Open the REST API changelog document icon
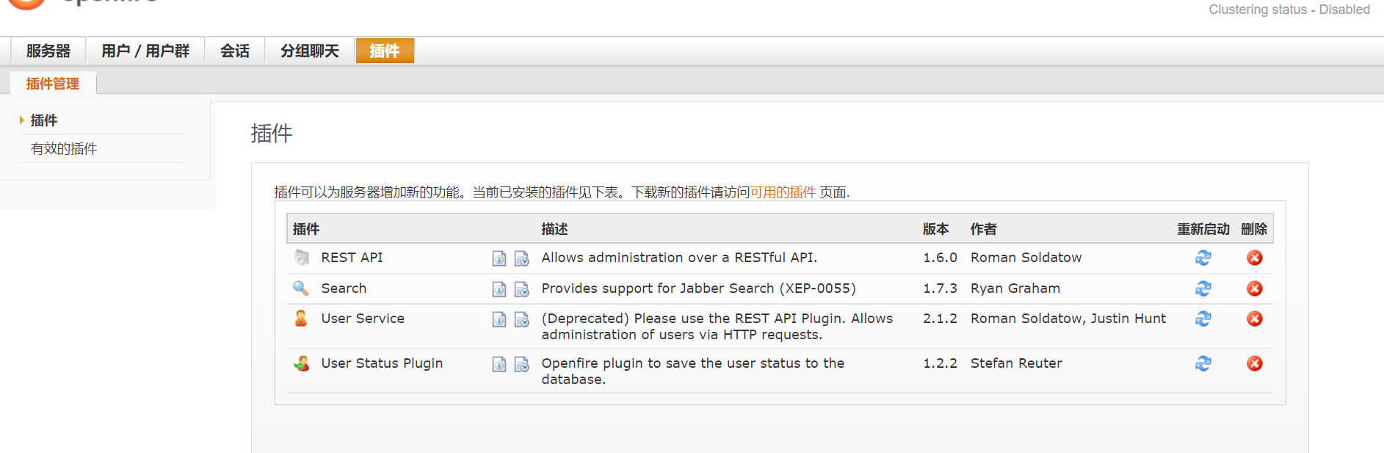The width and height of the screenshot is (1384, 453). (x=521, y=258)
